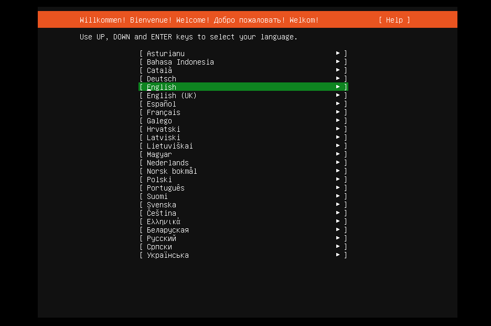Click the arrow icon for Lietuviškai
Viewport: 491px width, 326px height.
[x=338, y=146]
